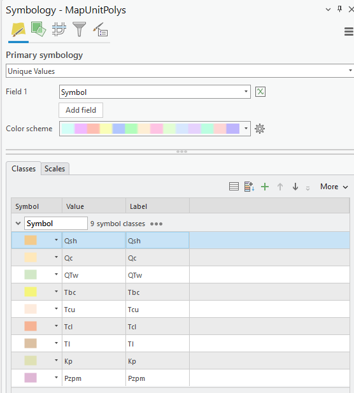Open the Field 1 Symbol dropdown
The image size is (354, 393).
pyautogui.click(x=155, y=92)
